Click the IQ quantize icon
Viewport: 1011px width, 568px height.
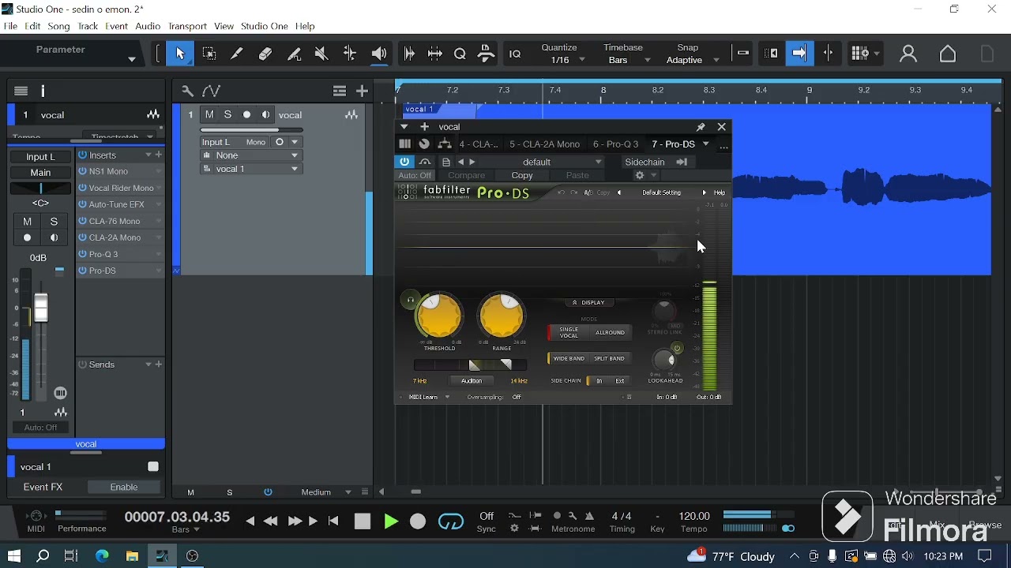[516, 54]
